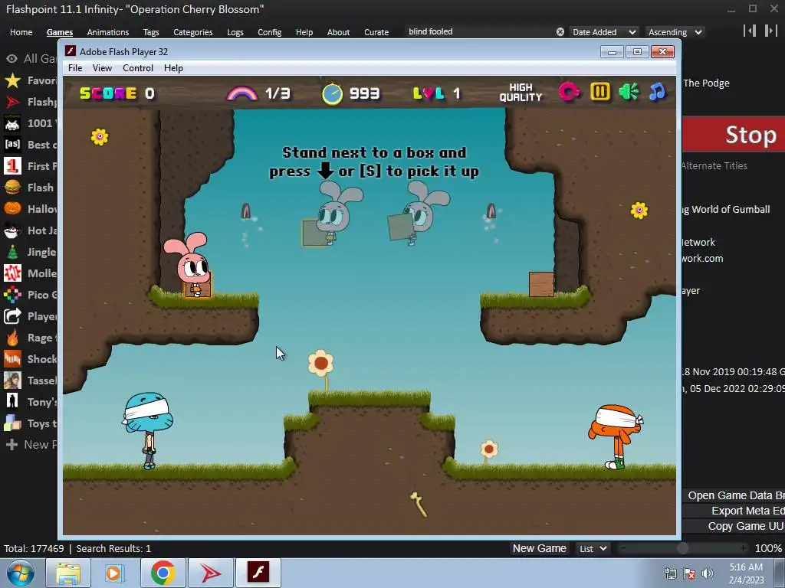Open the Tony's silhouette playlist
Screen dimensions: 785x588
point(12,402)
